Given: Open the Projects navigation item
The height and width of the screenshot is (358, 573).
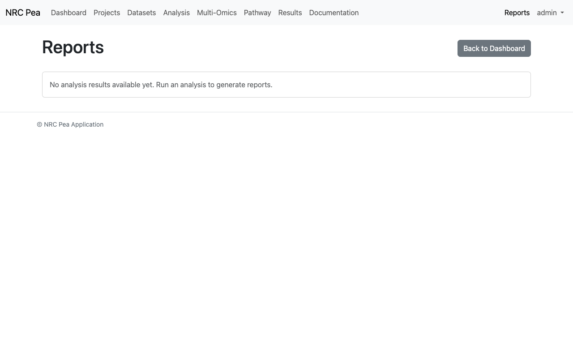Looking at the screenshot, I should (107, 13).
